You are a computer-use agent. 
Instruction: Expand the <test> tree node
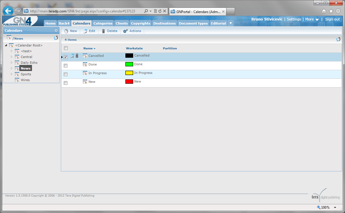pos(12,51)
